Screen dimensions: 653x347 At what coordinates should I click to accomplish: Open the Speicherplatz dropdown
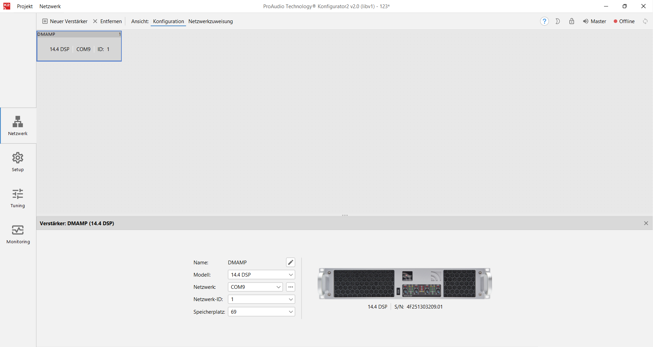click(261, 312)
